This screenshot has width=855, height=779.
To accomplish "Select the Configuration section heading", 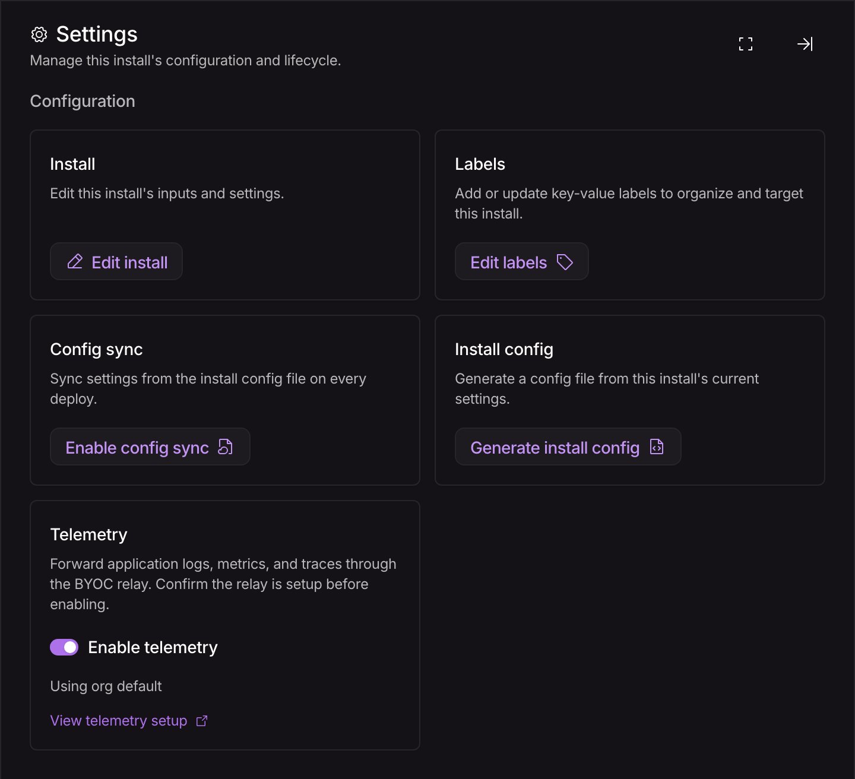I will click(x=83, y=101).
